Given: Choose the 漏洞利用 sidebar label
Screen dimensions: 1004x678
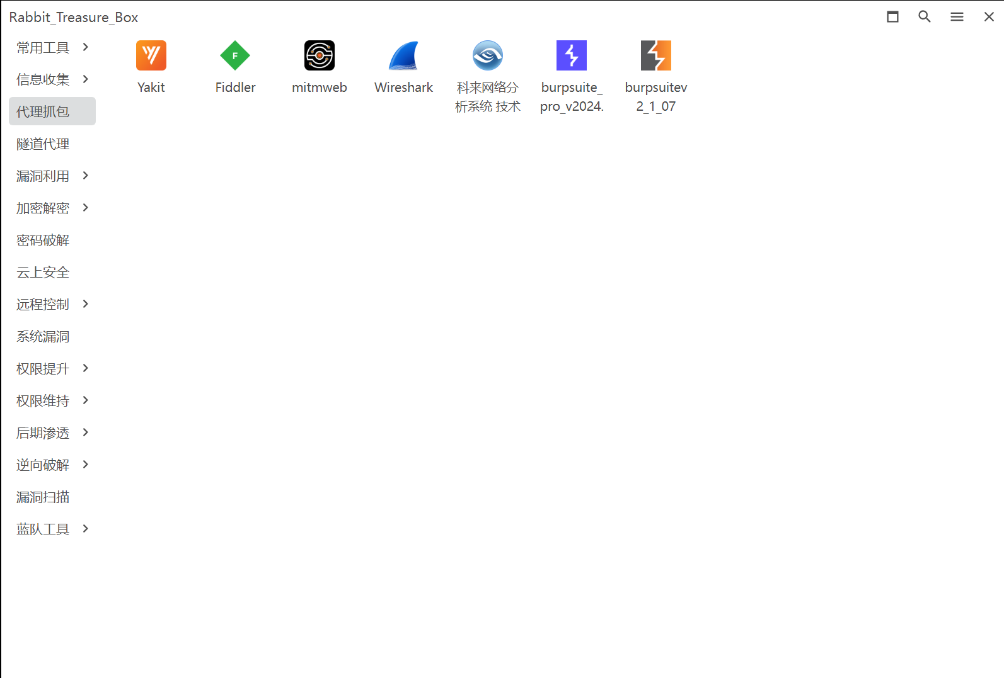Looking at the screenshot, I should click(x=43, y=176).
